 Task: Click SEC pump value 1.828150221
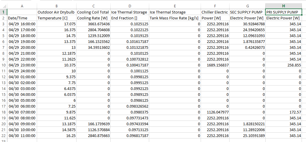click(247, 124)
